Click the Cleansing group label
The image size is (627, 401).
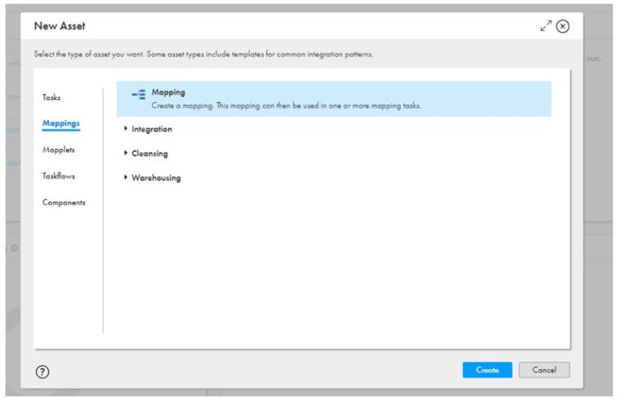pos(149,153)
